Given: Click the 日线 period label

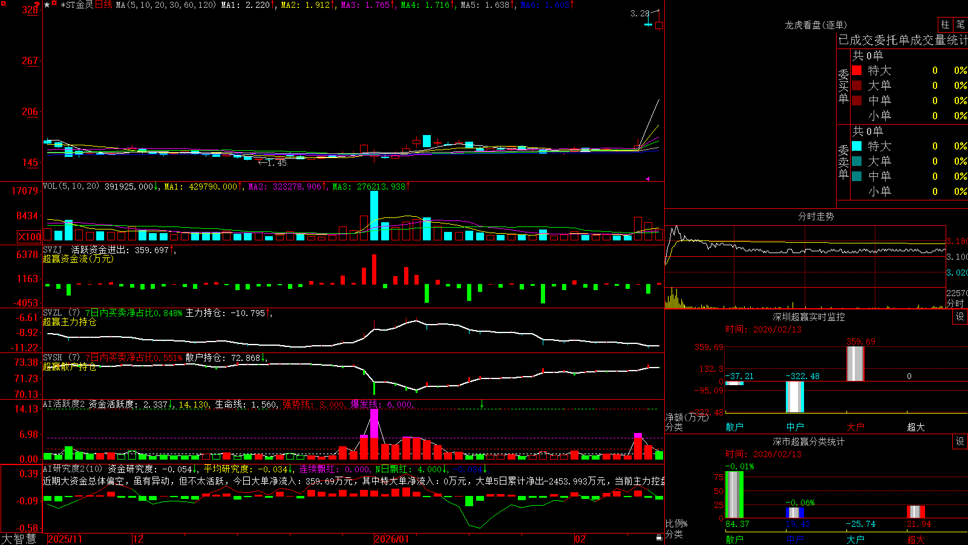Looking at the screenshot, I should 103,5.
